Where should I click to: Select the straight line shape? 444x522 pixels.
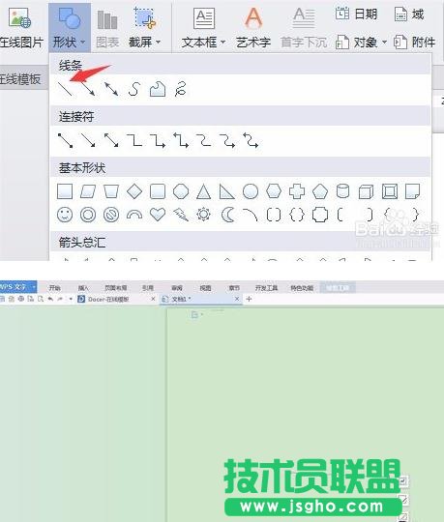[65, 89]
